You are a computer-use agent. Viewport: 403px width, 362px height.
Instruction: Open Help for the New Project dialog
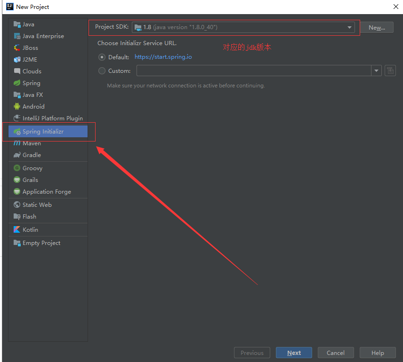click(378, 353)
